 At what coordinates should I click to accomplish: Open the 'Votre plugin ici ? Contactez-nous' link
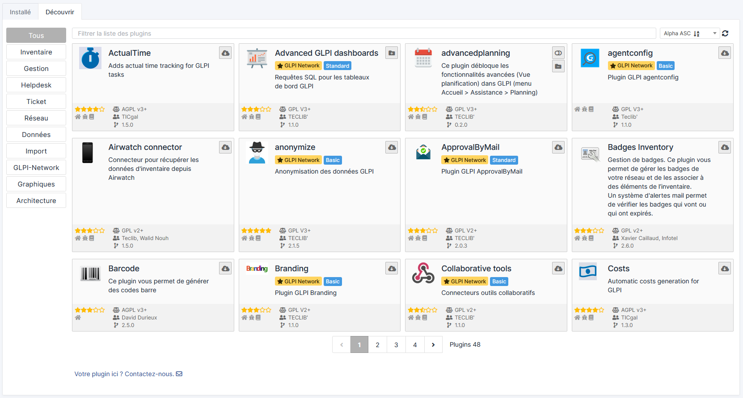point(128,374)
